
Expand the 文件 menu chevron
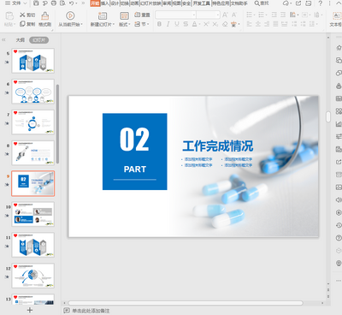coord(25,3)
